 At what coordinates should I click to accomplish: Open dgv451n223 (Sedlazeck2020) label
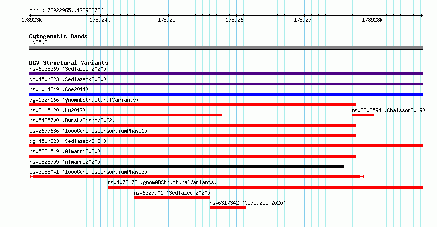coord(68,141)
